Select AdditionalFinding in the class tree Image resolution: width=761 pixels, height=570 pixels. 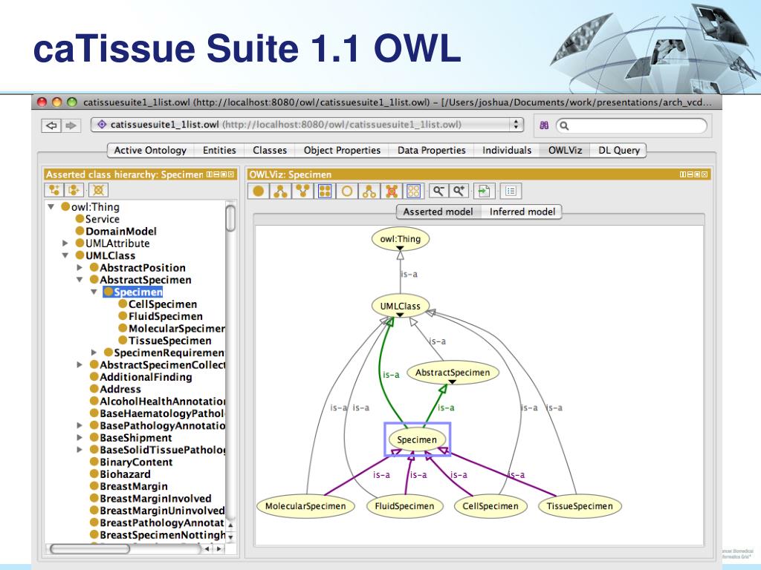[146, 377]
